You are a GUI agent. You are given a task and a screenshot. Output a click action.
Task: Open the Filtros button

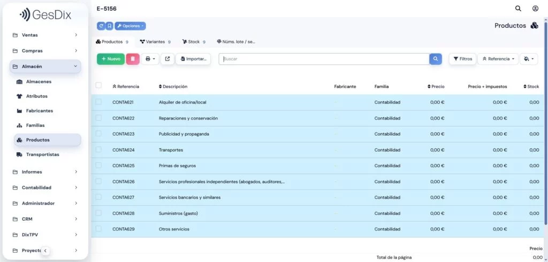click(462, 59)
